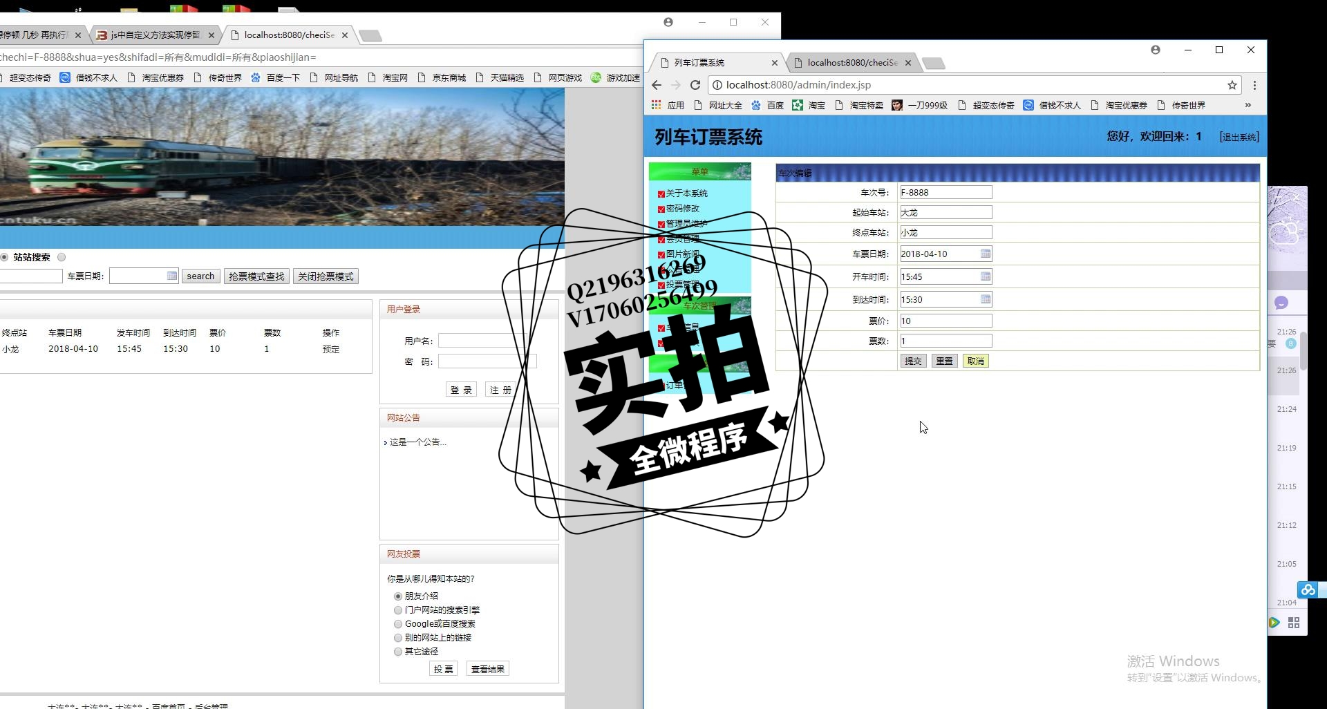Reload the admin index.jsp page
Viewport: 1327px width, 709px height.
(695, 85)
